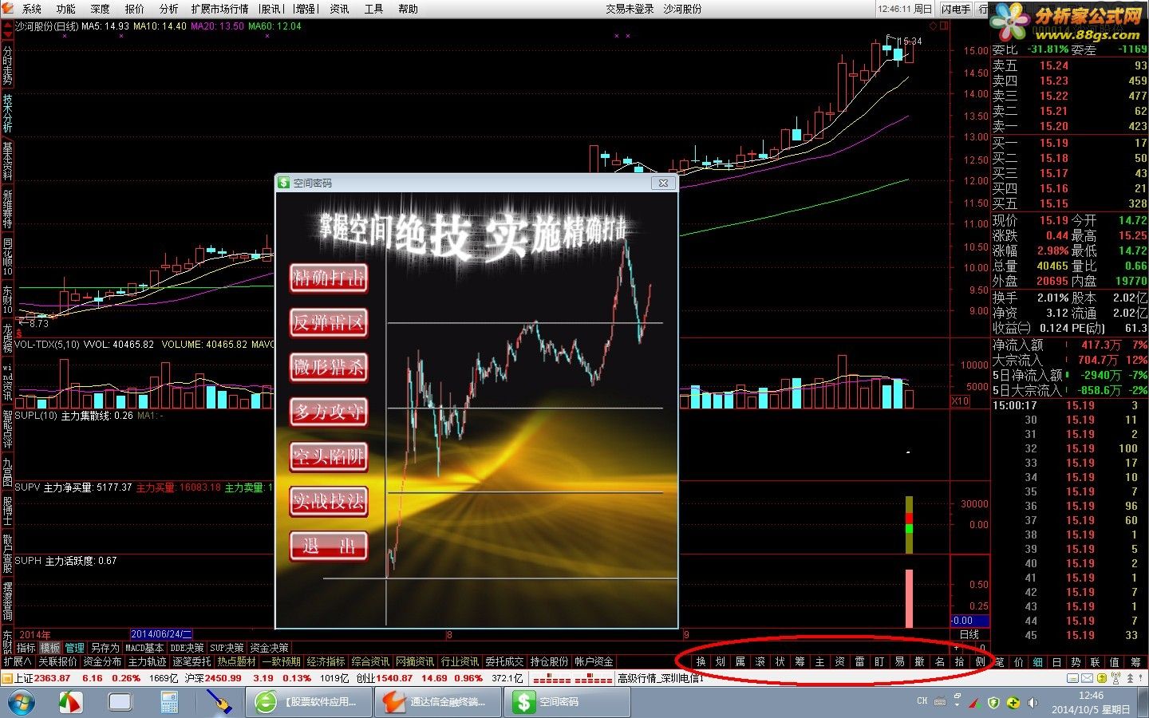The image size is (1149, 718).
Task: Click the 日线 period selector
Action: pos(969,634)
